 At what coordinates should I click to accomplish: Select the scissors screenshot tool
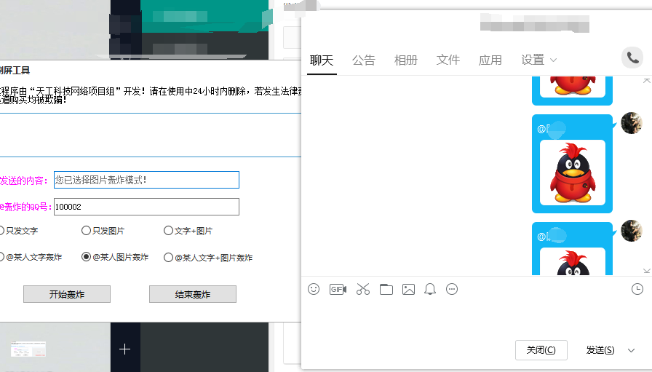tap(363, 289)
